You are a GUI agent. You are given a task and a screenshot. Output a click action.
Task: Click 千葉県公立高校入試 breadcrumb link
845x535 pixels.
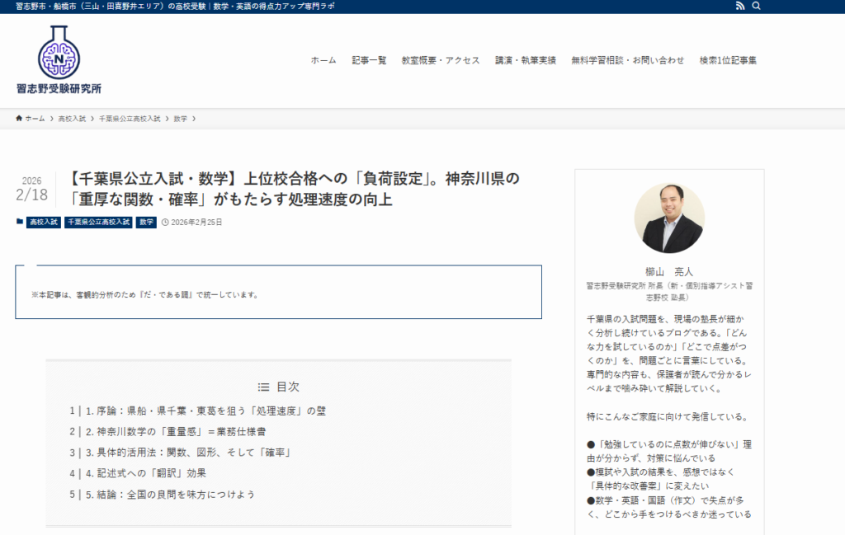[x=130, y=119]
